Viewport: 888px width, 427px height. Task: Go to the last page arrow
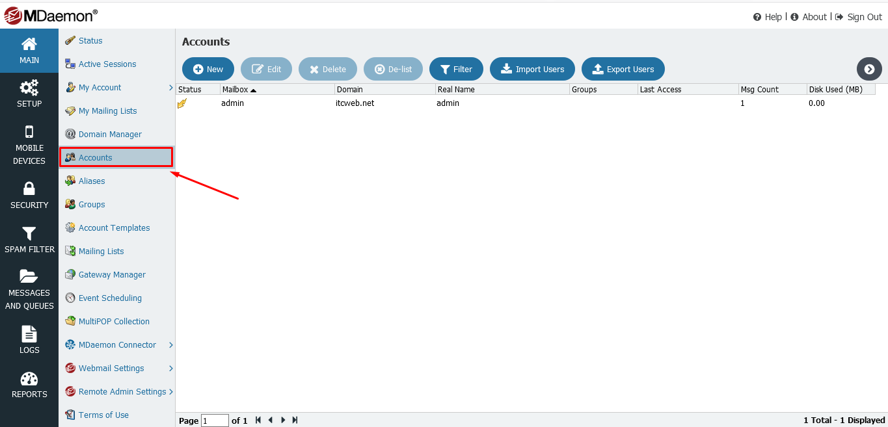click(295, 421)
